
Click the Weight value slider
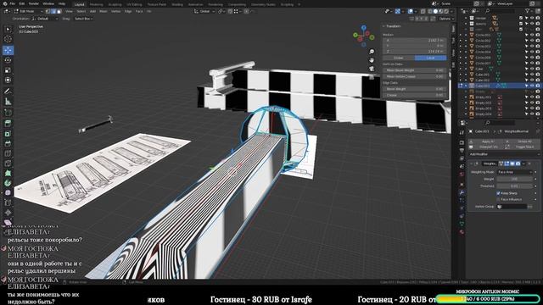coord(515,179)
